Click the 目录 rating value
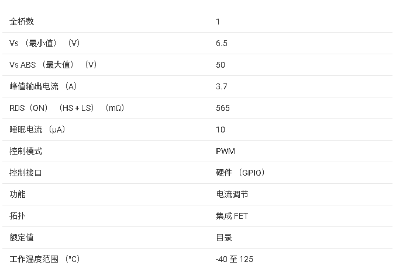This screenshot has width=403, height=269. (224, 237)
